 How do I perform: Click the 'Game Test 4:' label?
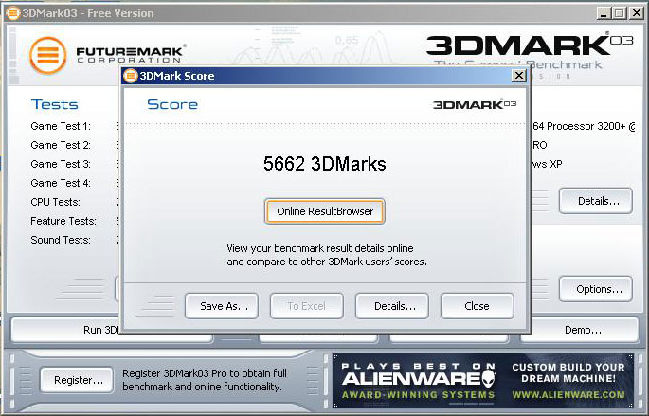(x=61, y=183)
